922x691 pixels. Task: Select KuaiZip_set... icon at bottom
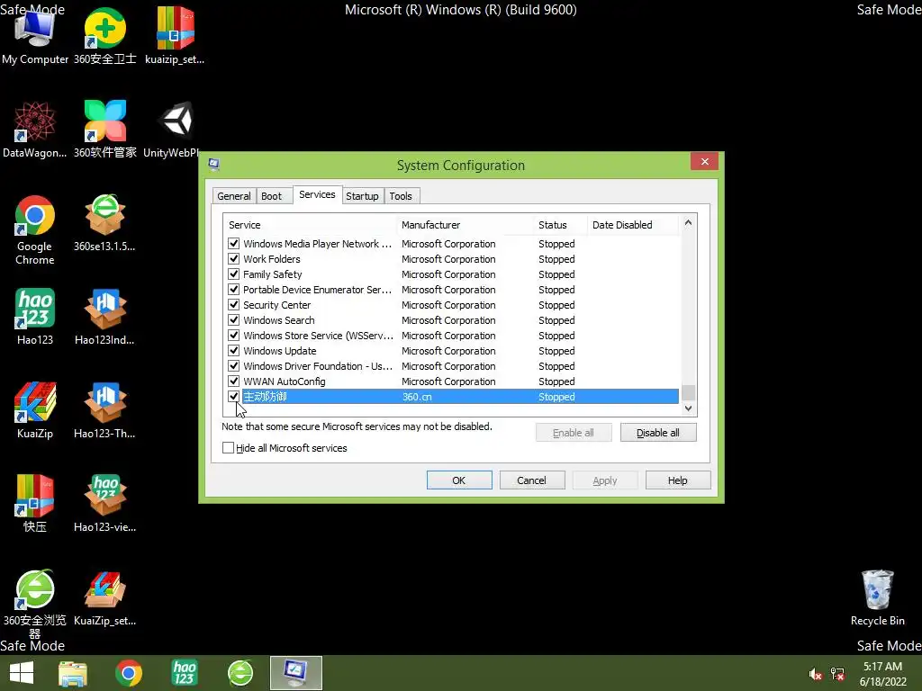point(104,598)
